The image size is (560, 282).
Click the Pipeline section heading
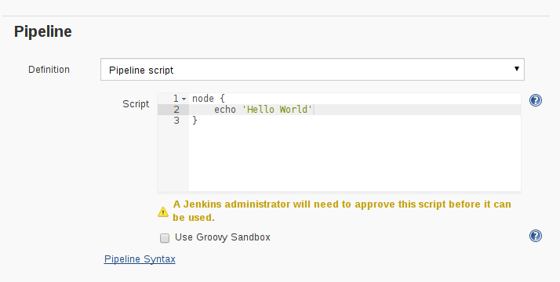click(x=43, y=32)
